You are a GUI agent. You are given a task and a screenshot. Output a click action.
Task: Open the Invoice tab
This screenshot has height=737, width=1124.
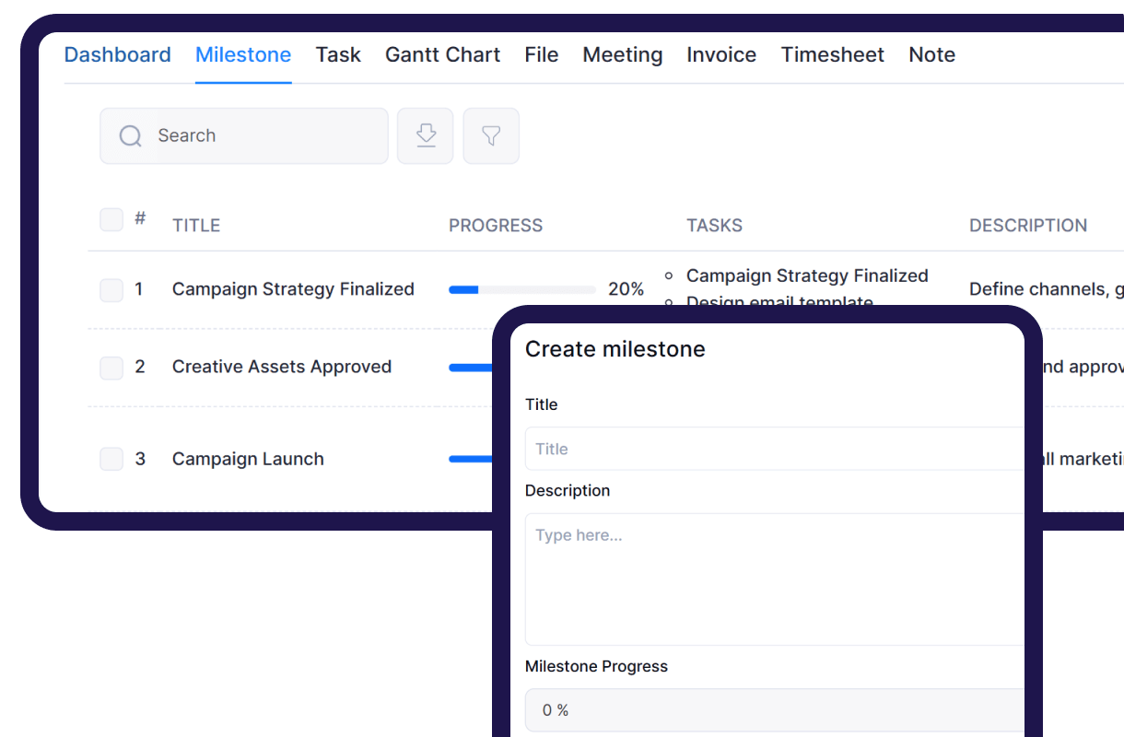pyautogui.click(x=721, y=55)
